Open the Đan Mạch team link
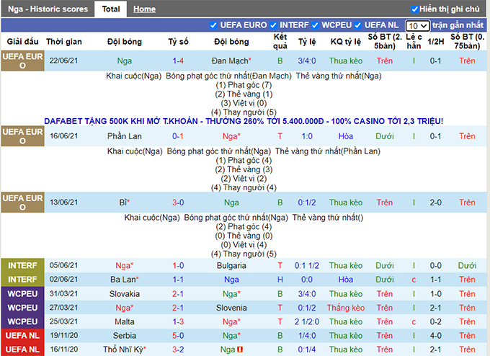This screenshot has width=490, height=356. coord(230,61)
